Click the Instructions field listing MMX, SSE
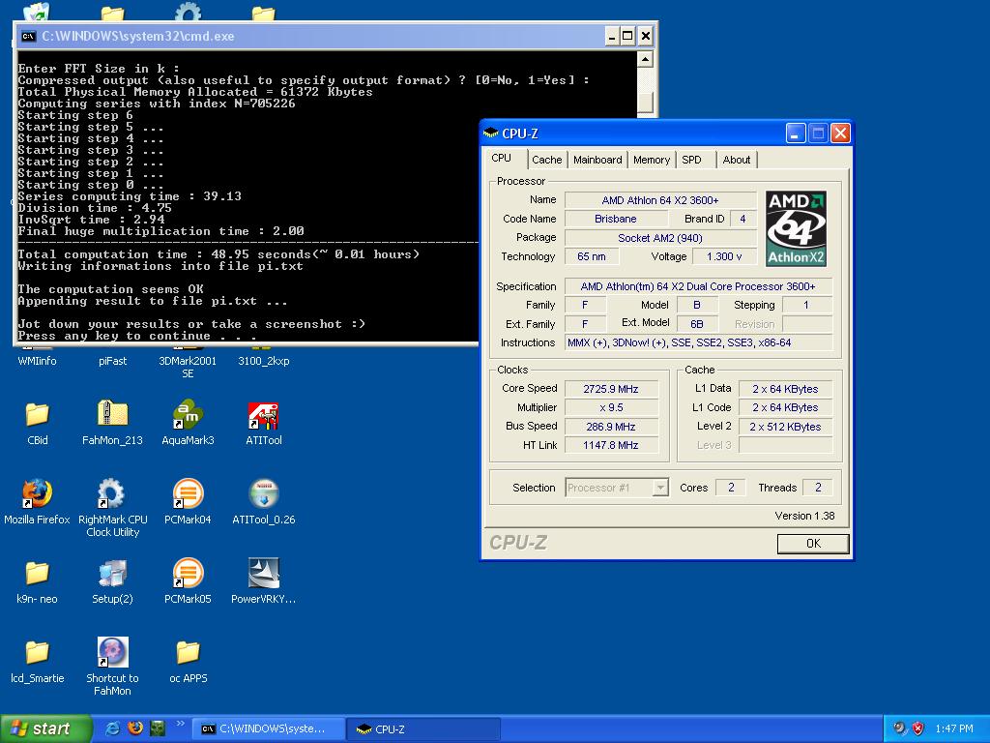 [x=699, y=342]
